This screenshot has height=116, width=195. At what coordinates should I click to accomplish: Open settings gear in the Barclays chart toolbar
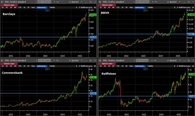point(95,8)
